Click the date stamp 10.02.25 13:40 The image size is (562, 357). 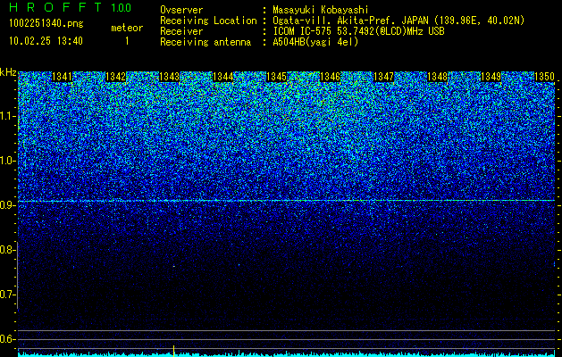pyautogui.click(x=46, y=41)
